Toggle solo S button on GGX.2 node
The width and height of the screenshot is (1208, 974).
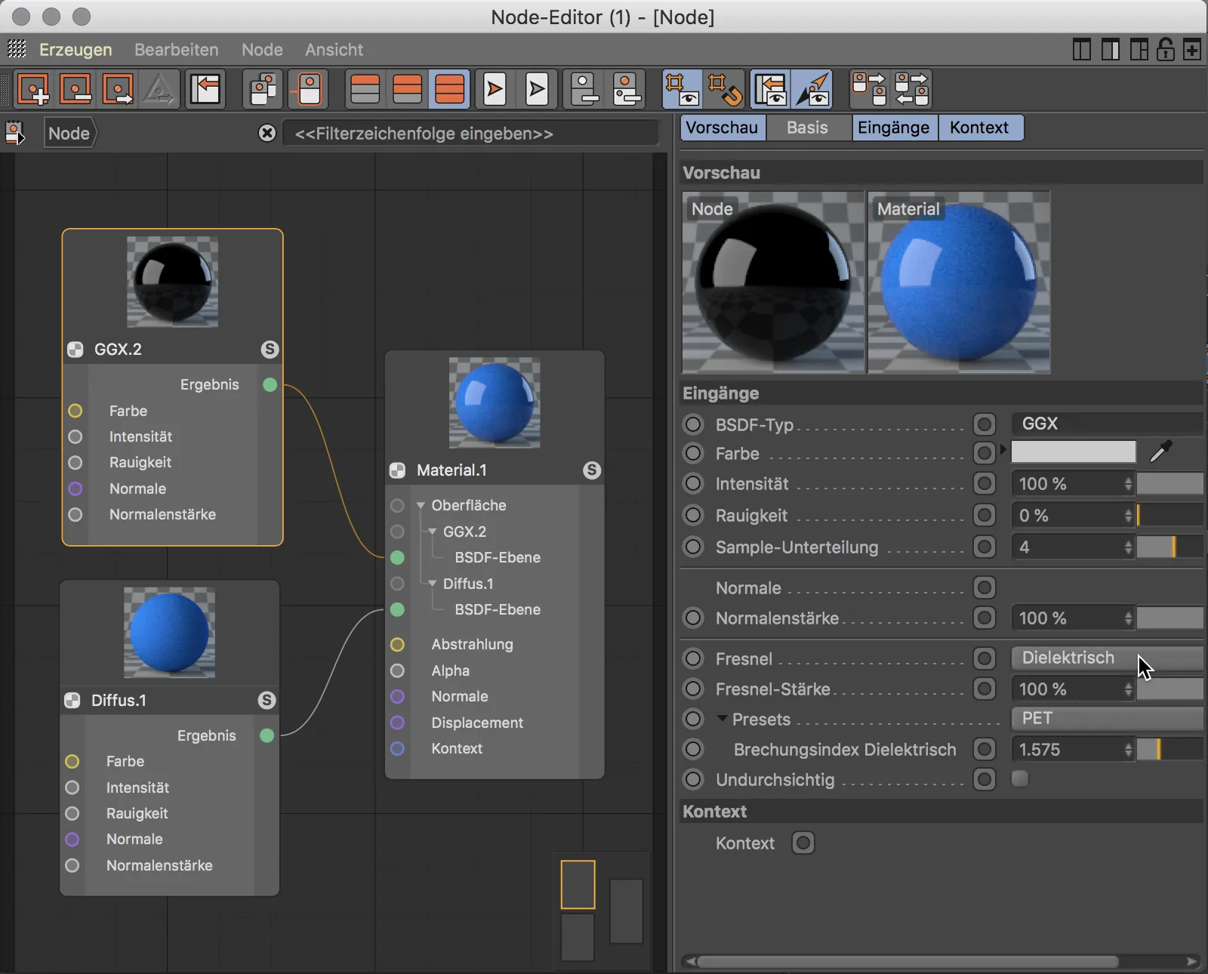click(270, 350)
